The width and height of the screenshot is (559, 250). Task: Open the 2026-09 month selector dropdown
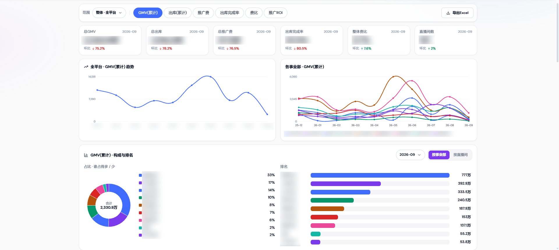coord(410,155)
